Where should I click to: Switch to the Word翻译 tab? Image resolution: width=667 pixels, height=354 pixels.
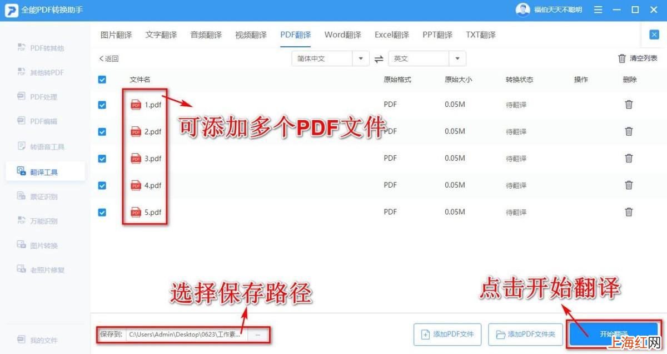[x=343, y=35]
